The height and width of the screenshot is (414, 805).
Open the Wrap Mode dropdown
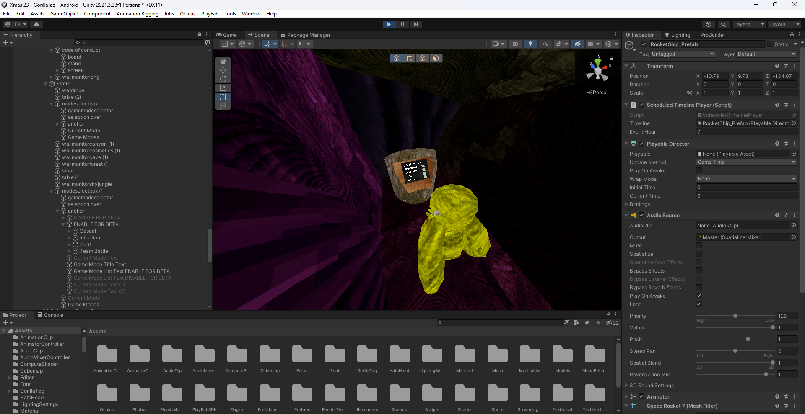point(746,179)
